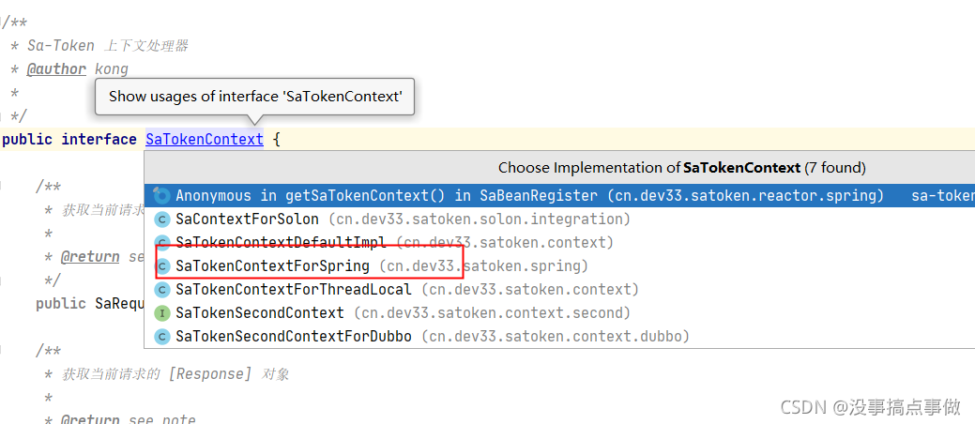Viewport: 975px width, 424px height.
Task: Click the SaTokenContext interface name link
Action: (x=205, y=139)
